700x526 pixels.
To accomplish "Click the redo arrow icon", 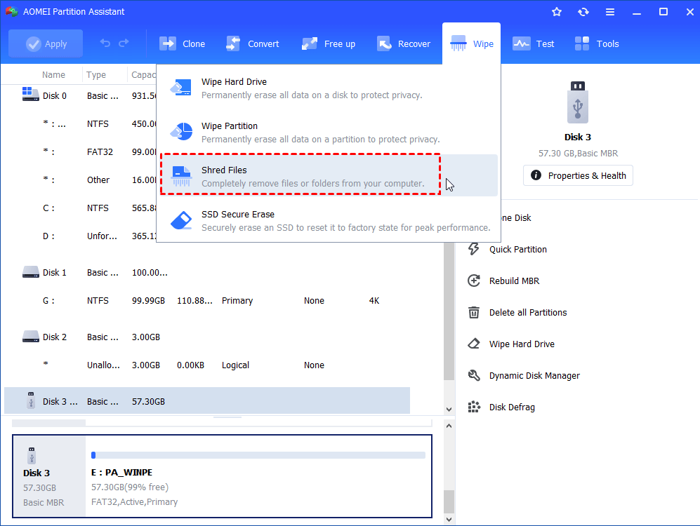I will click(x=124, y=43).
